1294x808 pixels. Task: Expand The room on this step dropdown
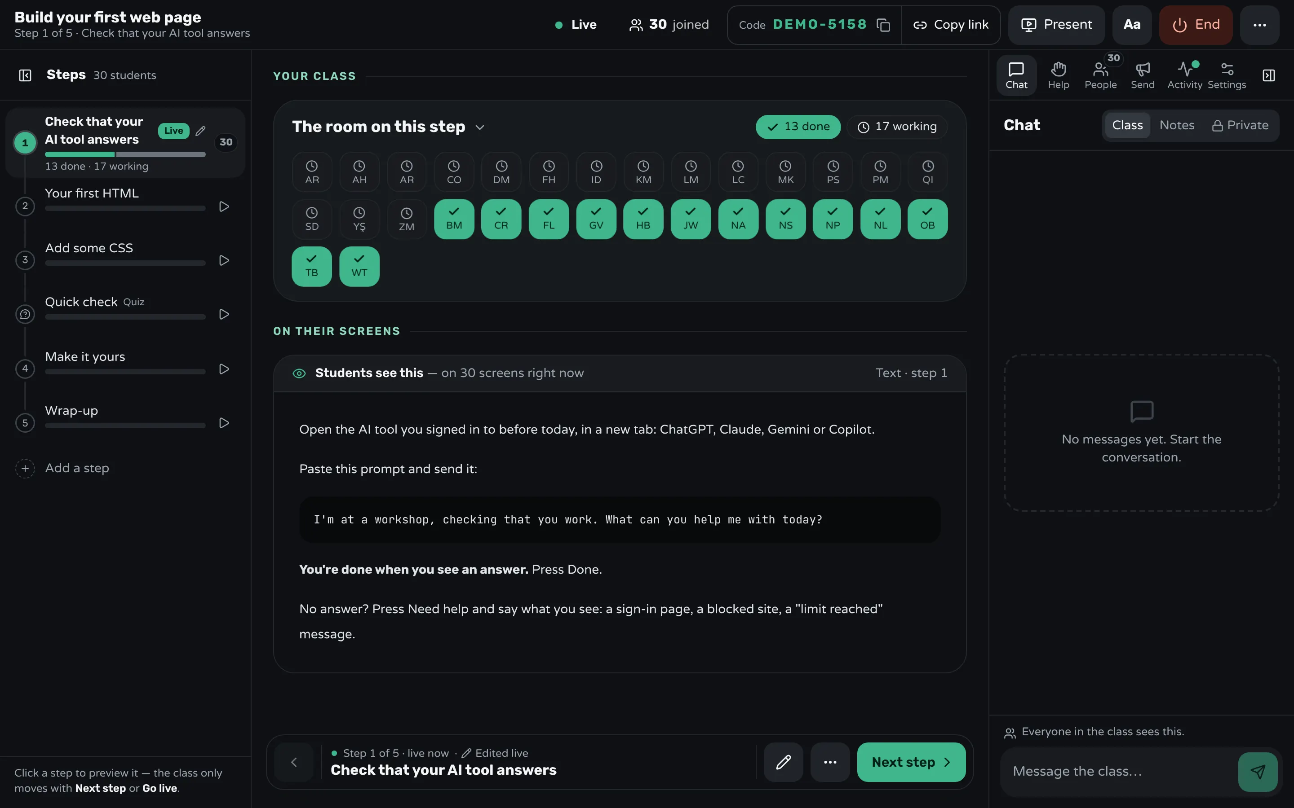coord(480,127)
